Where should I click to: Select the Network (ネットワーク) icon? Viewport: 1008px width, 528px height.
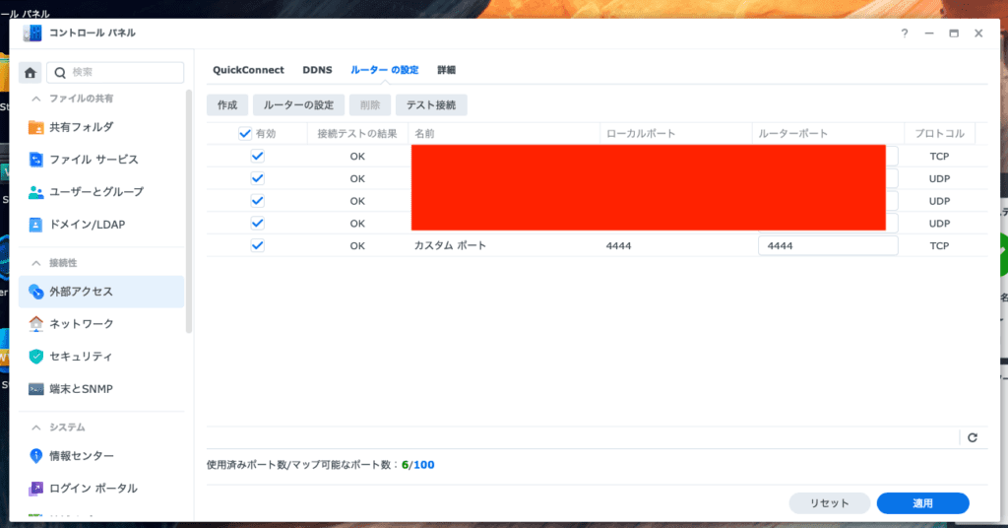pyautogui.click(x=36, y=324)
